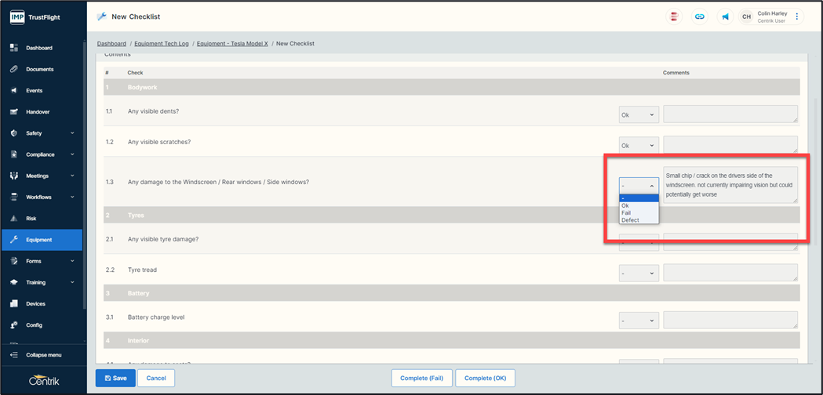Click the red stack icon in header
The height and width of the screenshot is (395, 823).
[x=673, y=16]
